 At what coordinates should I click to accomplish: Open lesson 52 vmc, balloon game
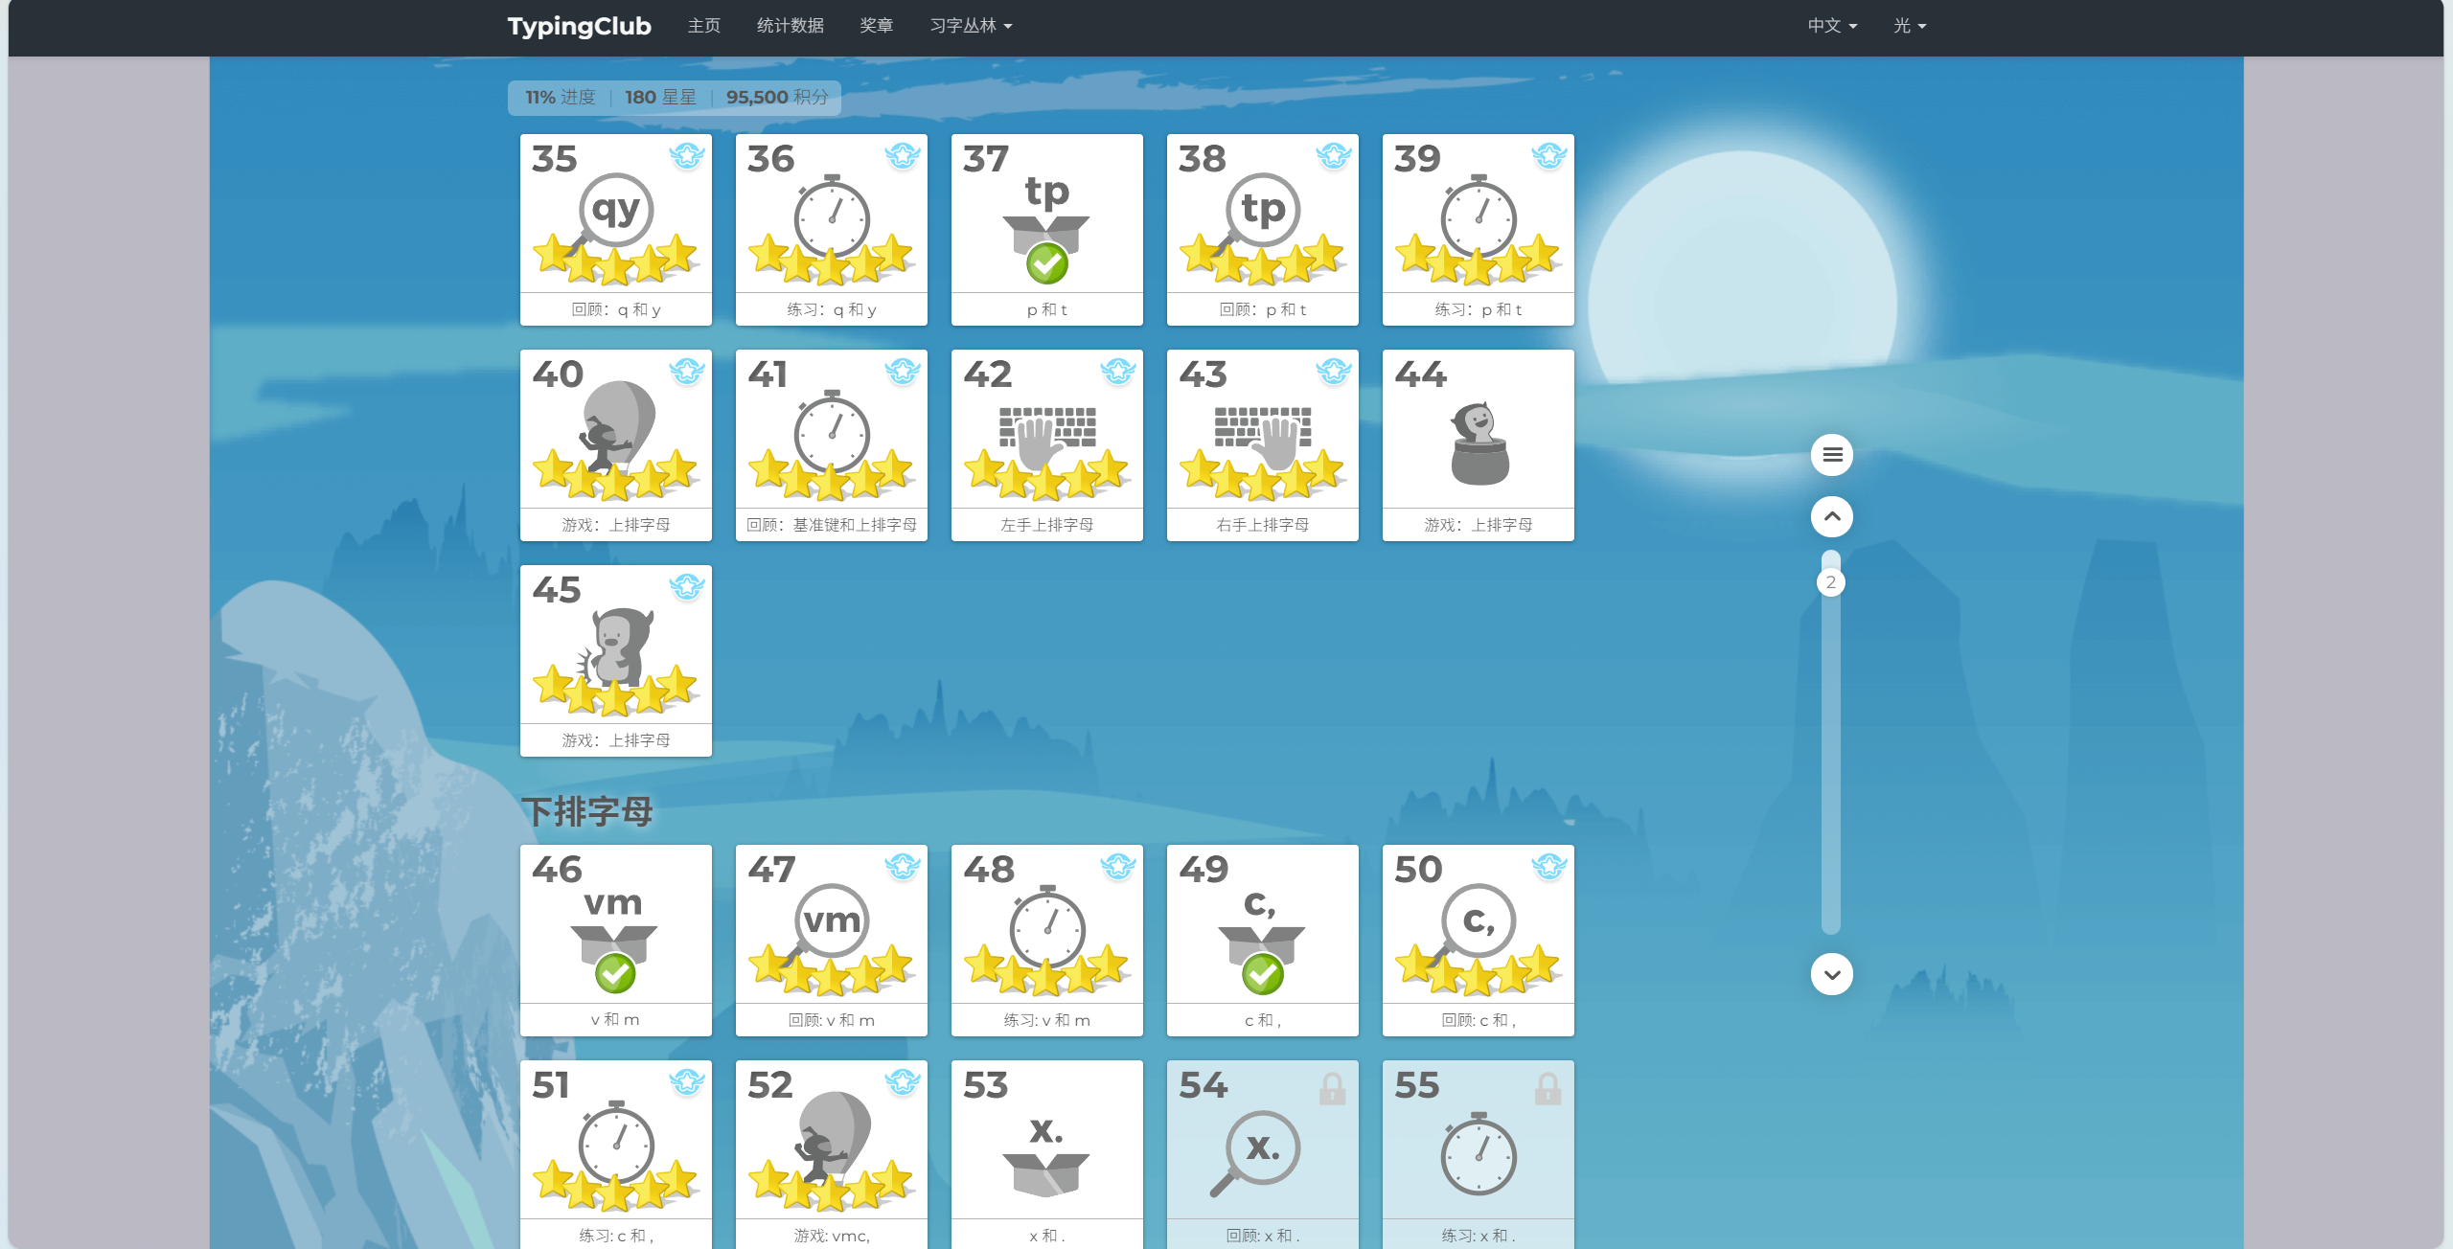(831, 1154)
